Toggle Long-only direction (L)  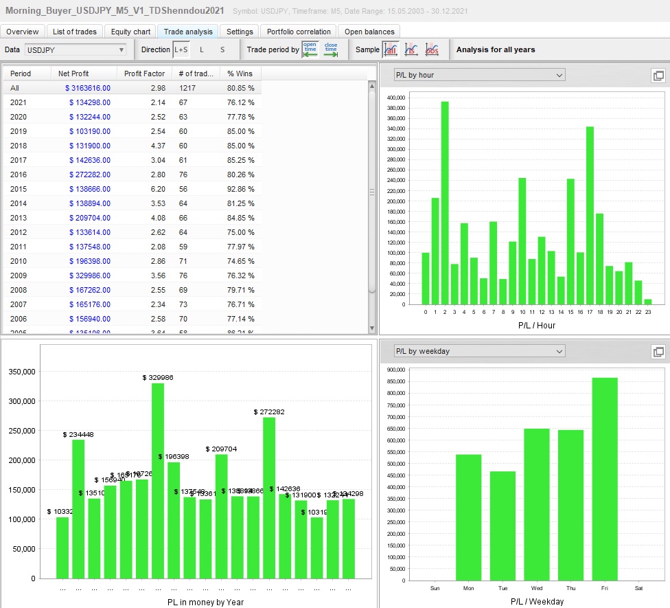click(202, 49)
